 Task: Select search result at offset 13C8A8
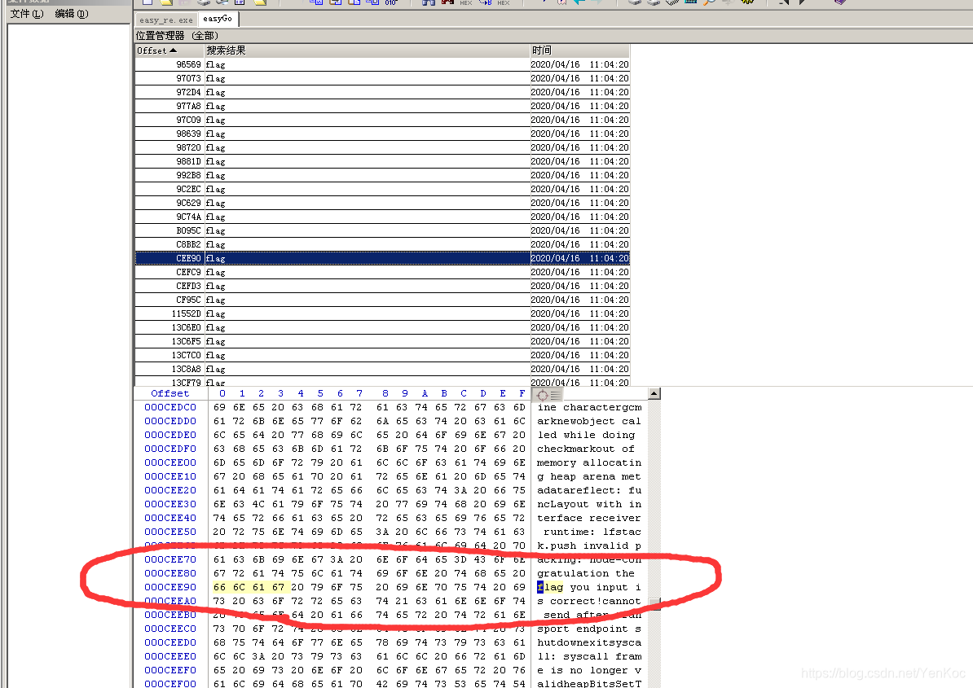click(382, 370)
